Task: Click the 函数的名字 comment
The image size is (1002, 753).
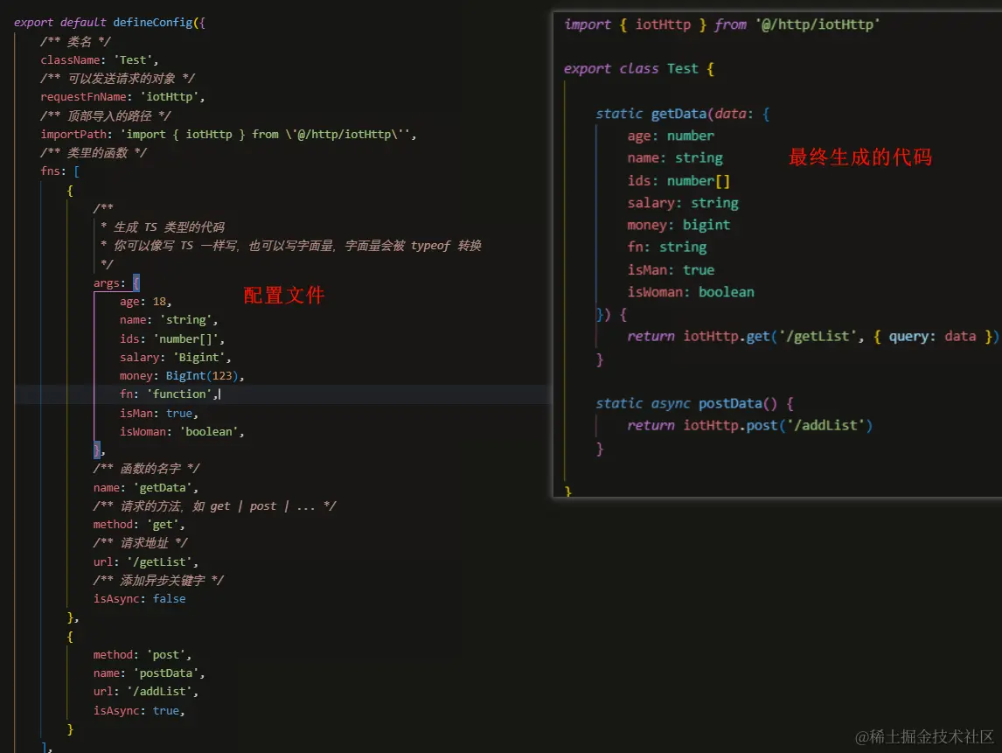Action: [146, 469]
